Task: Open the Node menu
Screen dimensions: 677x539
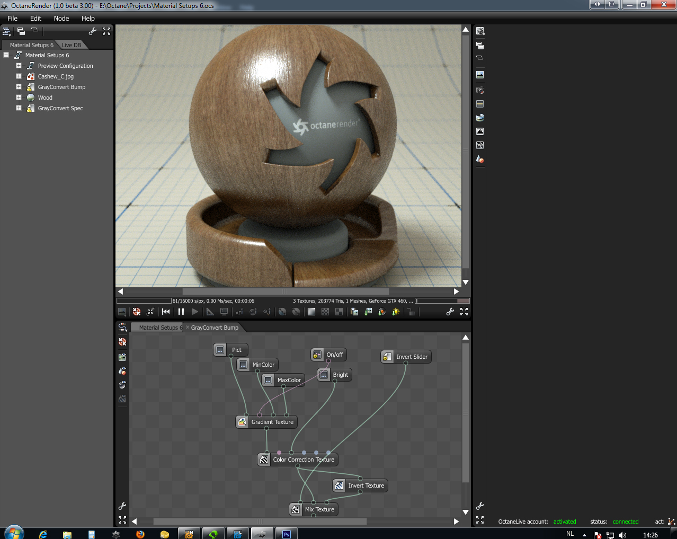Action: [61, 18]
